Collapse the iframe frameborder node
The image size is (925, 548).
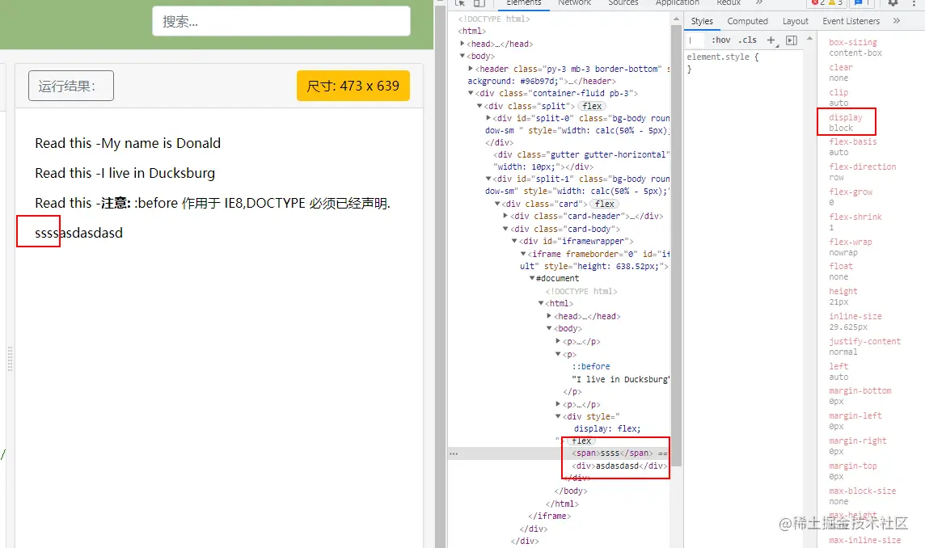tap(523, 254)
